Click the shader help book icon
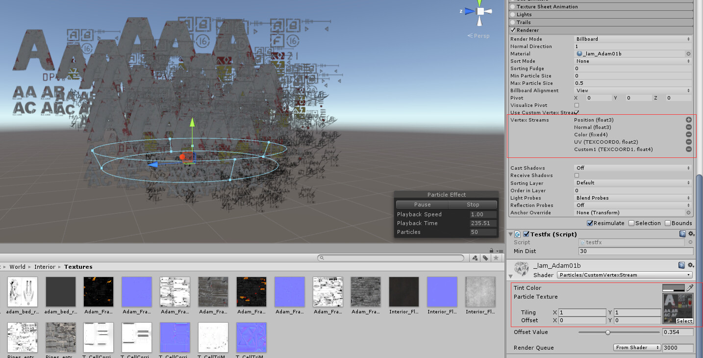 point(682,265)
